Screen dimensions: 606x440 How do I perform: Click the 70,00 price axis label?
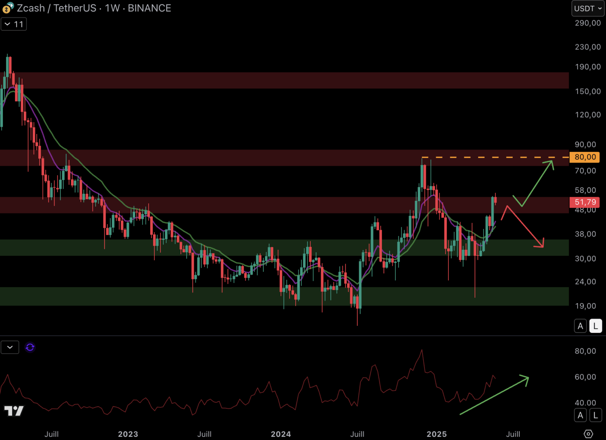pos(585,171)
